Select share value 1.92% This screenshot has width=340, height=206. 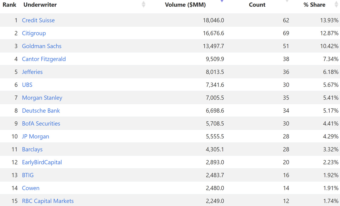(x=331, y=175)
